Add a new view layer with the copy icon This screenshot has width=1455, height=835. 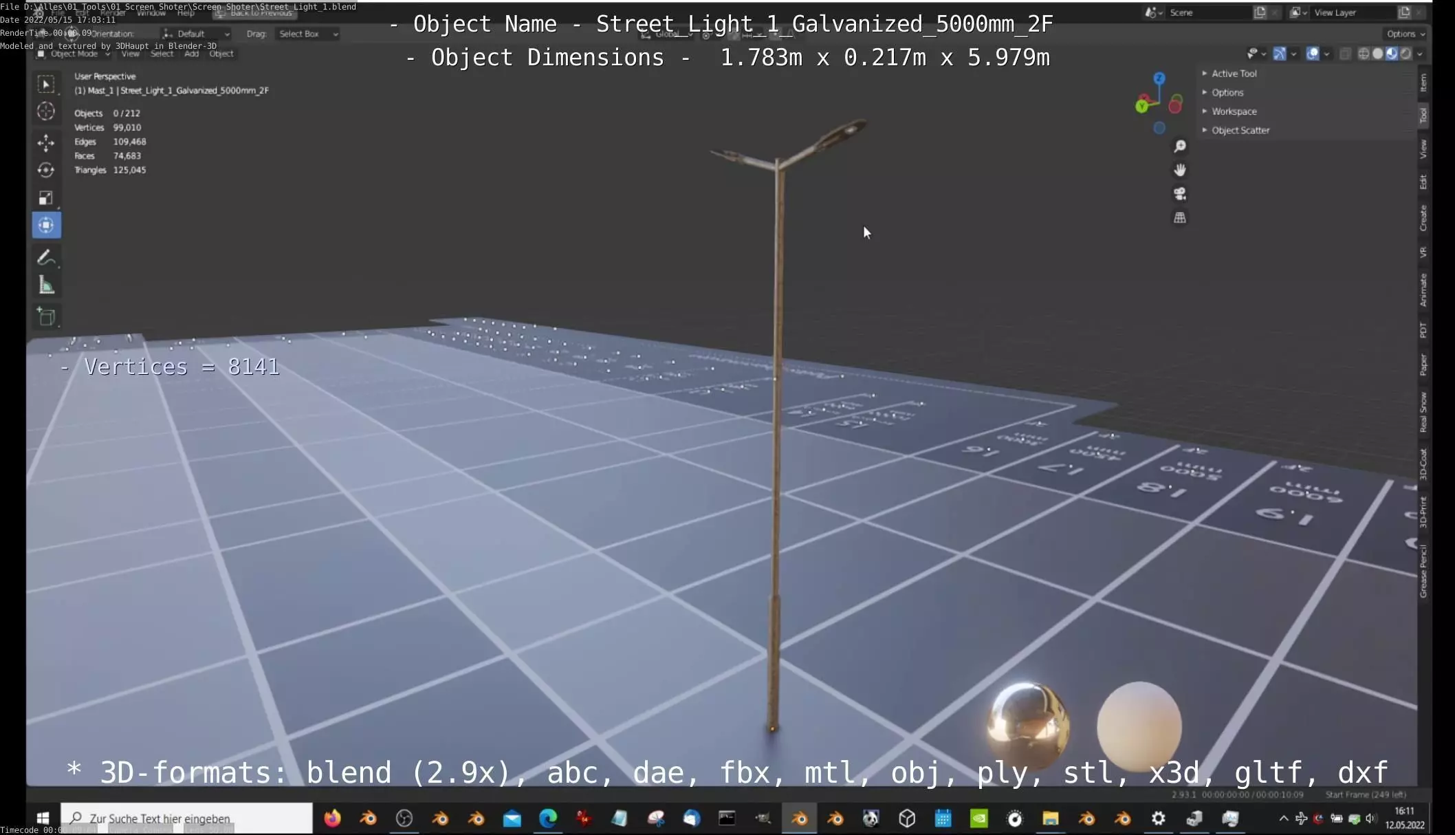tap(1404, 12)
